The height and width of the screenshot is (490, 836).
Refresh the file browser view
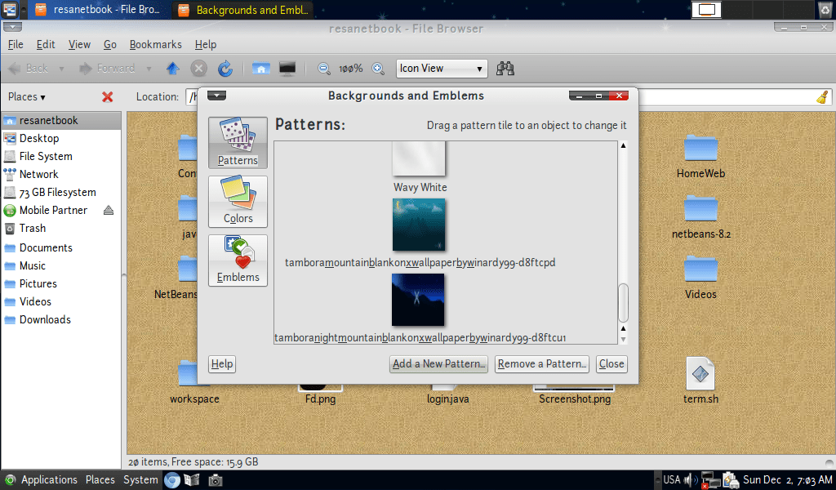point(225,69)
